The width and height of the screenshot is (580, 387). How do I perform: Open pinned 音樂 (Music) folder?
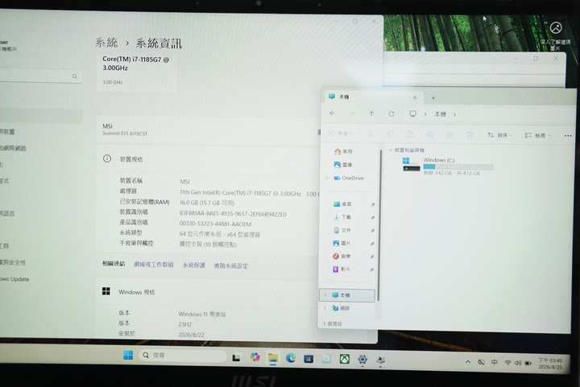coord(342,257)
